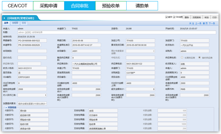The height and width of the screenshot is (134, 221).
Task: Click the 付款金额 field showing 500
Action: [172, 120]
